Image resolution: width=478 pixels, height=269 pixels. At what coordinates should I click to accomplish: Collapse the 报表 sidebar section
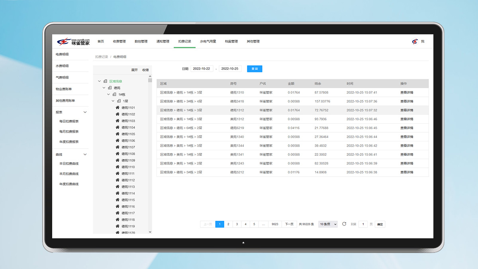pos(85,112)
